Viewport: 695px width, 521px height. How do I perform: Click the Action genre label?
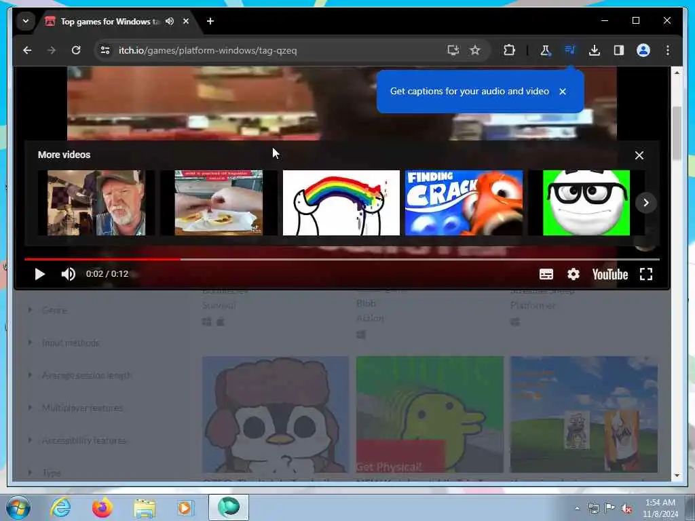coord(370,318)
